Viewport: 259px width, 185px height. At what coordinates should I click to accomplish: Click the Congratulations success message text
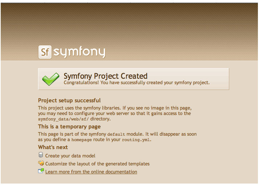137,83
